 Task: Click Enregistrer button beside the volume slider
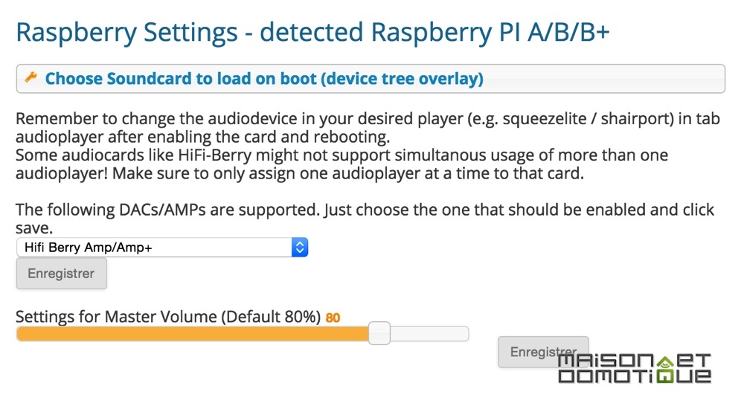pyautogui.click(x=543, y=352)
